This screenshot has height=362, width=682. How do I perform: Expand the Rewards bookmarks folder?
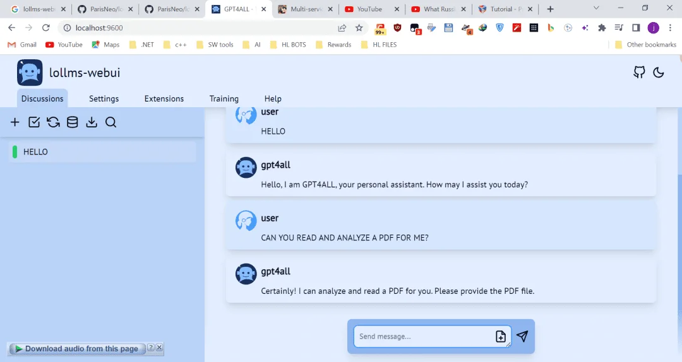333,44
